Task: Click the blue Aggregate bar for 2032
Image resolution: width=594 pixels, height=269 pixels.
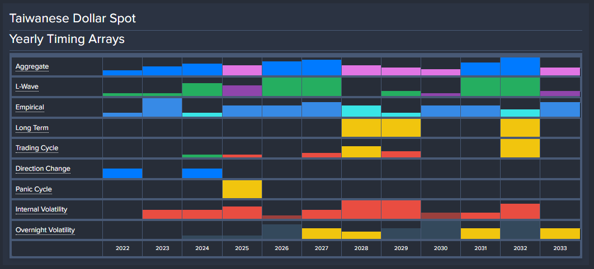Action: 520,66
